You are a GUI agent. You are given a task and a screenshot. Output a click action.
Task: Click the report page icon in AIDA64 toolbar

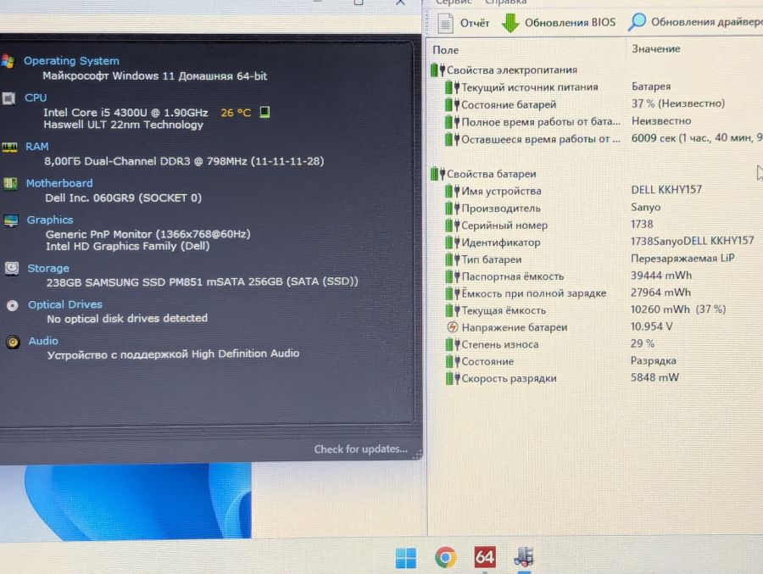(x=445, y=23)
